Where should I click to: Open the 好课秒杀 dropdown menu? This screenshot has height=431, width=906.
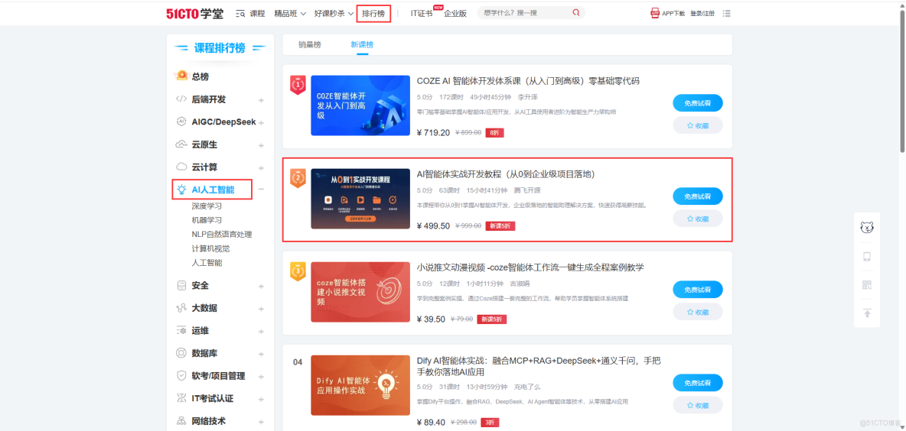coord(334,13)
